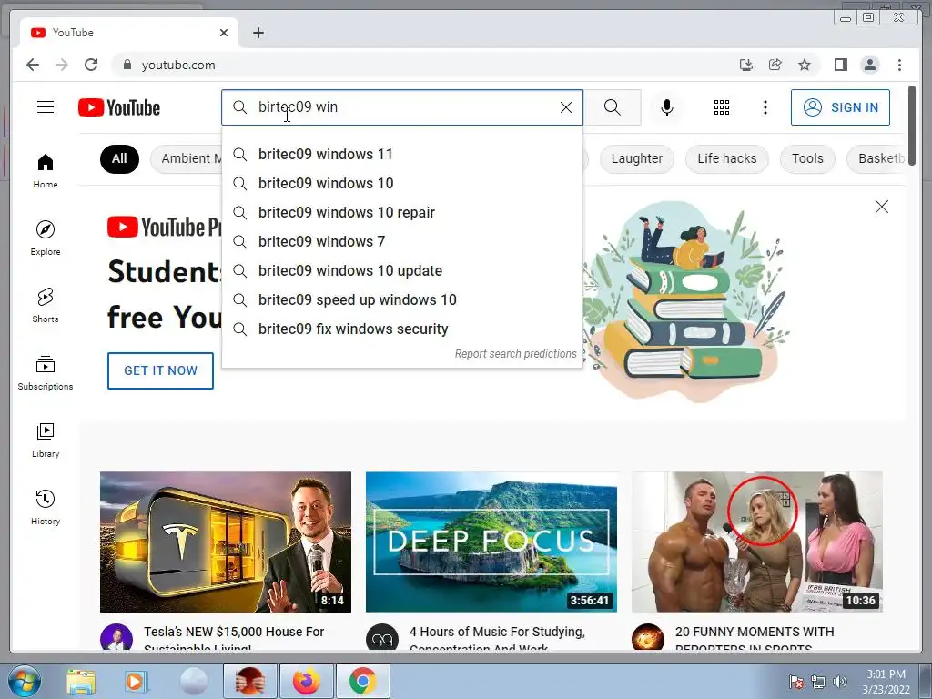This screenshot has width=932, height=699.
Task: Open a new browser tab
Action: click(258, 33)
